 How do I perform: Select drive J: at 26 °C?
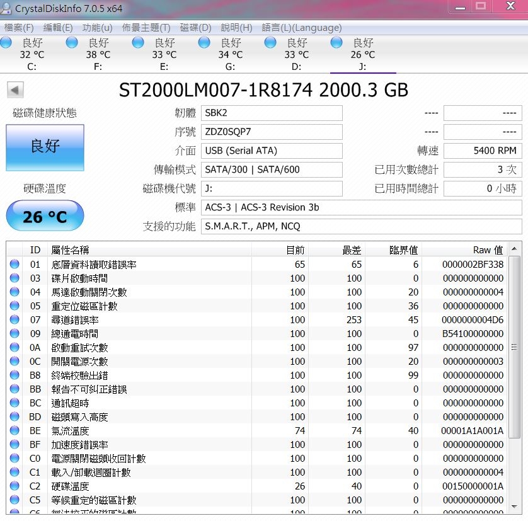point(363,54)
